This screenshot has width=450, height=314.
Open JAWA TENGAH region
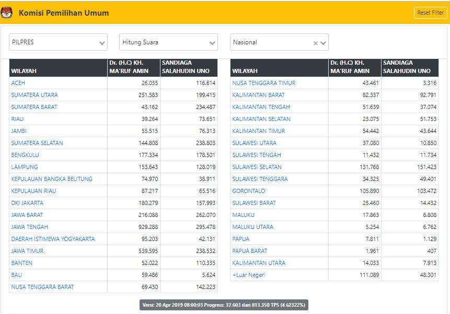click(30, 227)
